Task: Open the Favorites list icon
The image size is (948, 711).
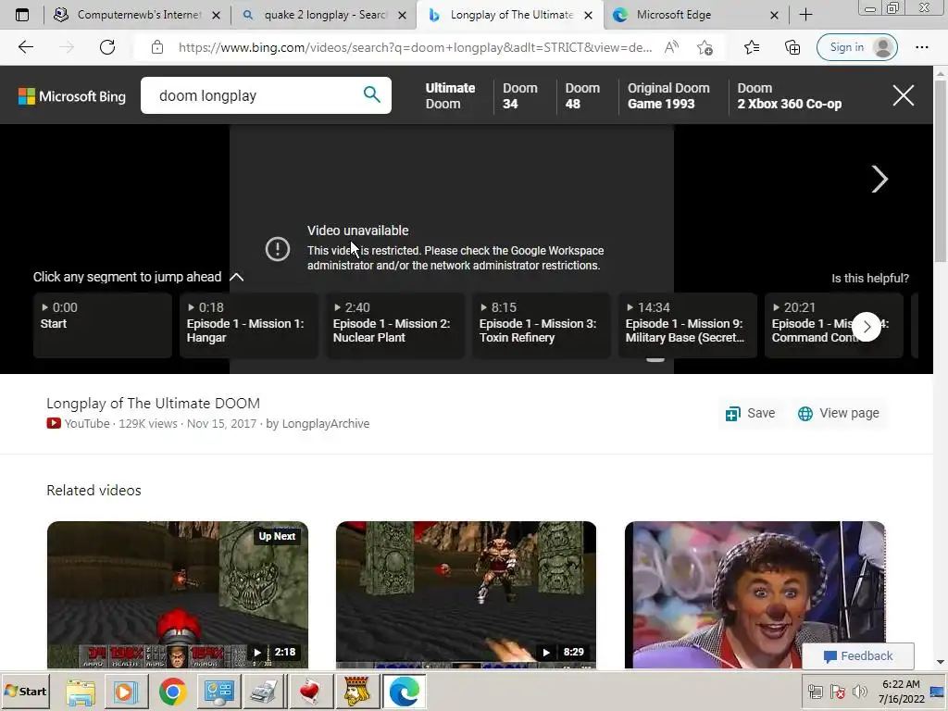Action: pyautogui.click(x=752, y=47)
